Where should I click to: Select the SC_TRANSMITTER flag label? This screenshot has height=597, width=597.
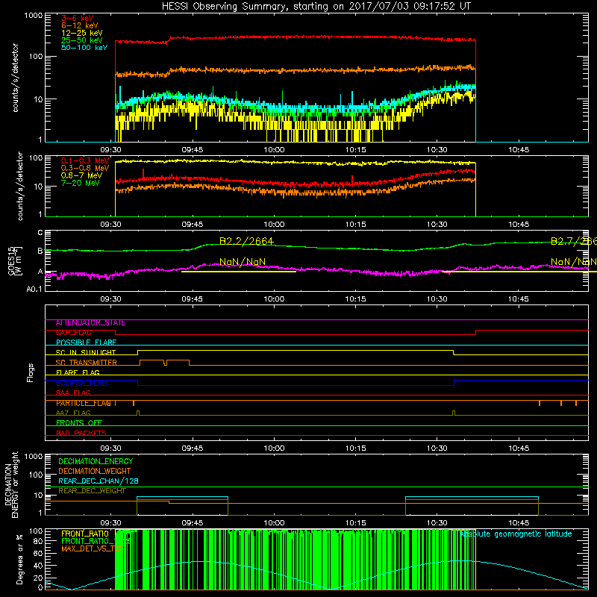point(87,363)
